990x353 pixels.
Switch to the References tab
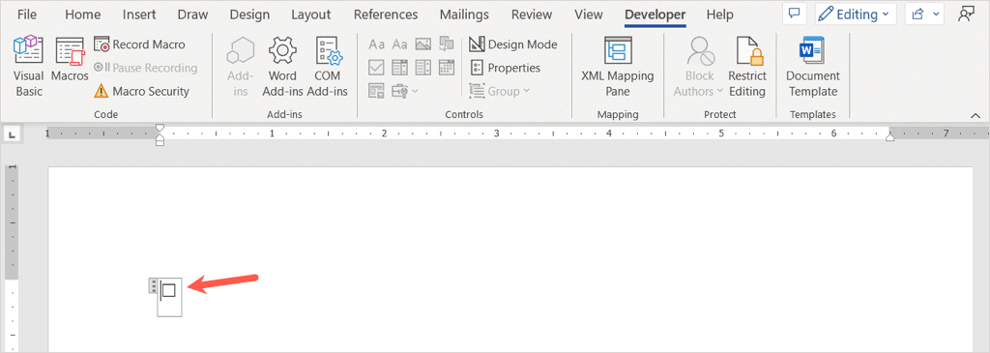click(x=386, y=15)
